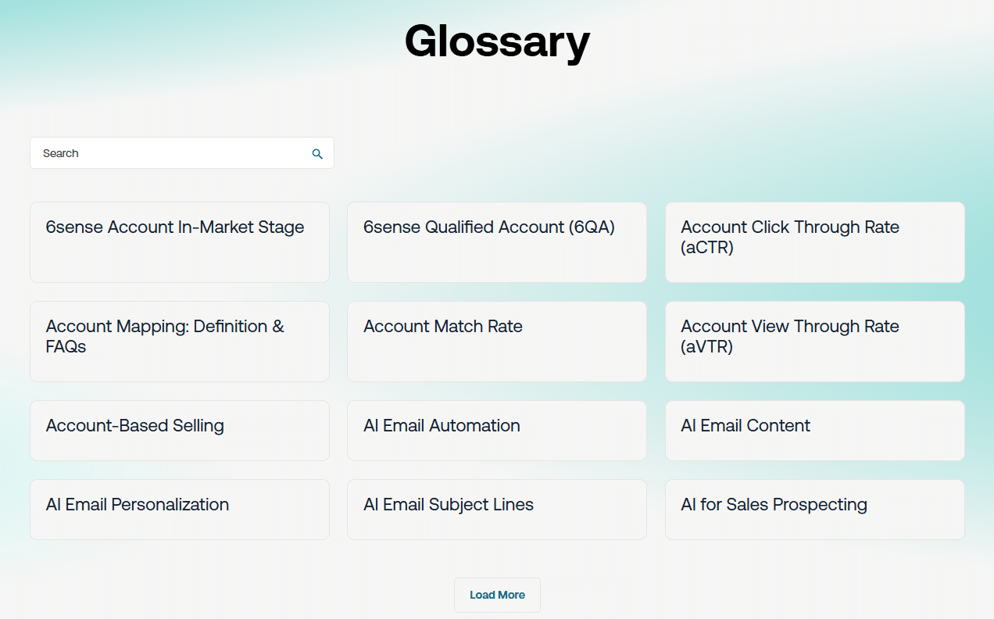
Task: Open the AI for Sales Prospecting entry
Action: coord(814,510)
